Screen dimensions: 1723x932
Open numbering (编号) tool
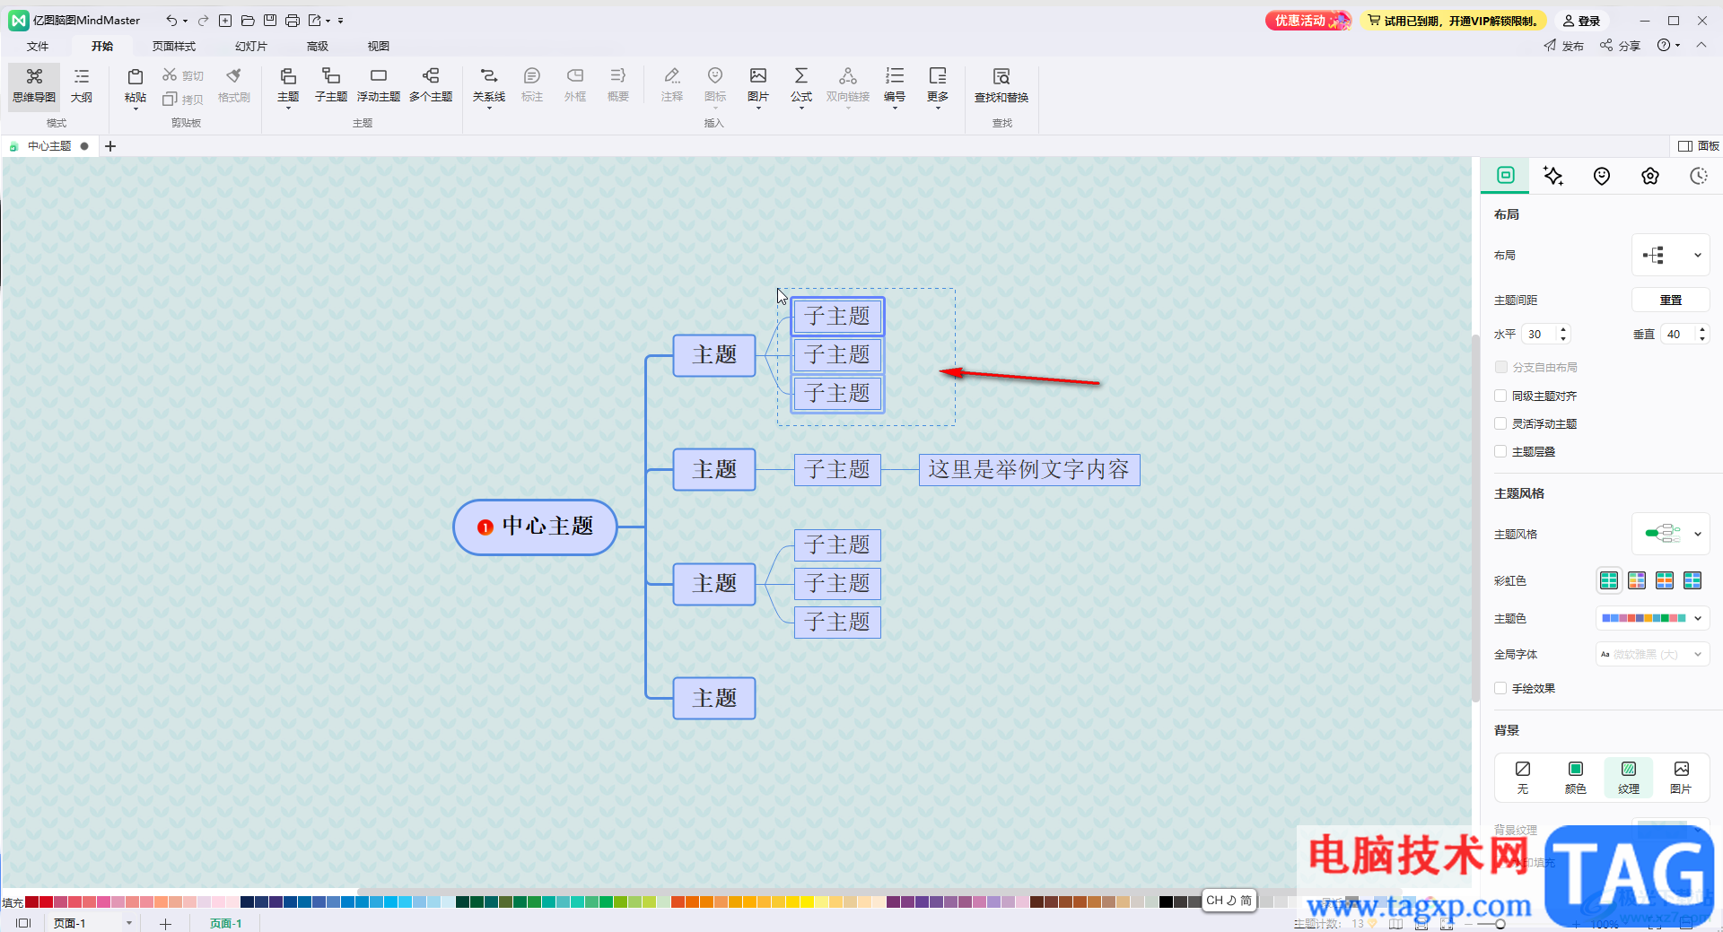895,86
